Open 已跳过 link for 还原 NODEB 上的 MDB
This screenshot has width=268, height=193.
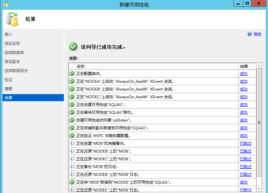[246, 151]
